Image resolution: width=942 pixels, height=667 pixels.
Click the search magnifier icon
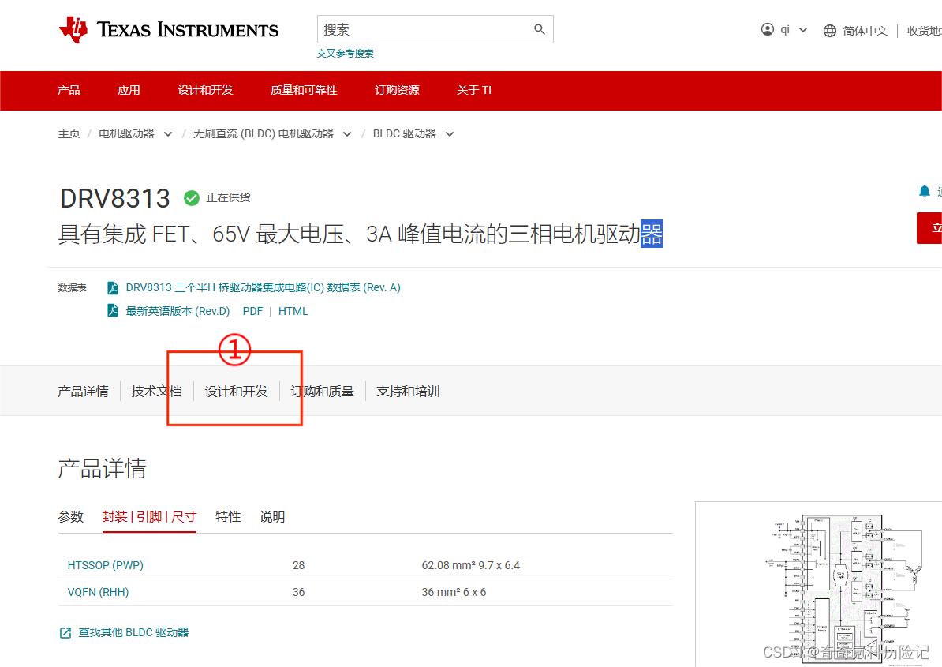tap(540, 29)
